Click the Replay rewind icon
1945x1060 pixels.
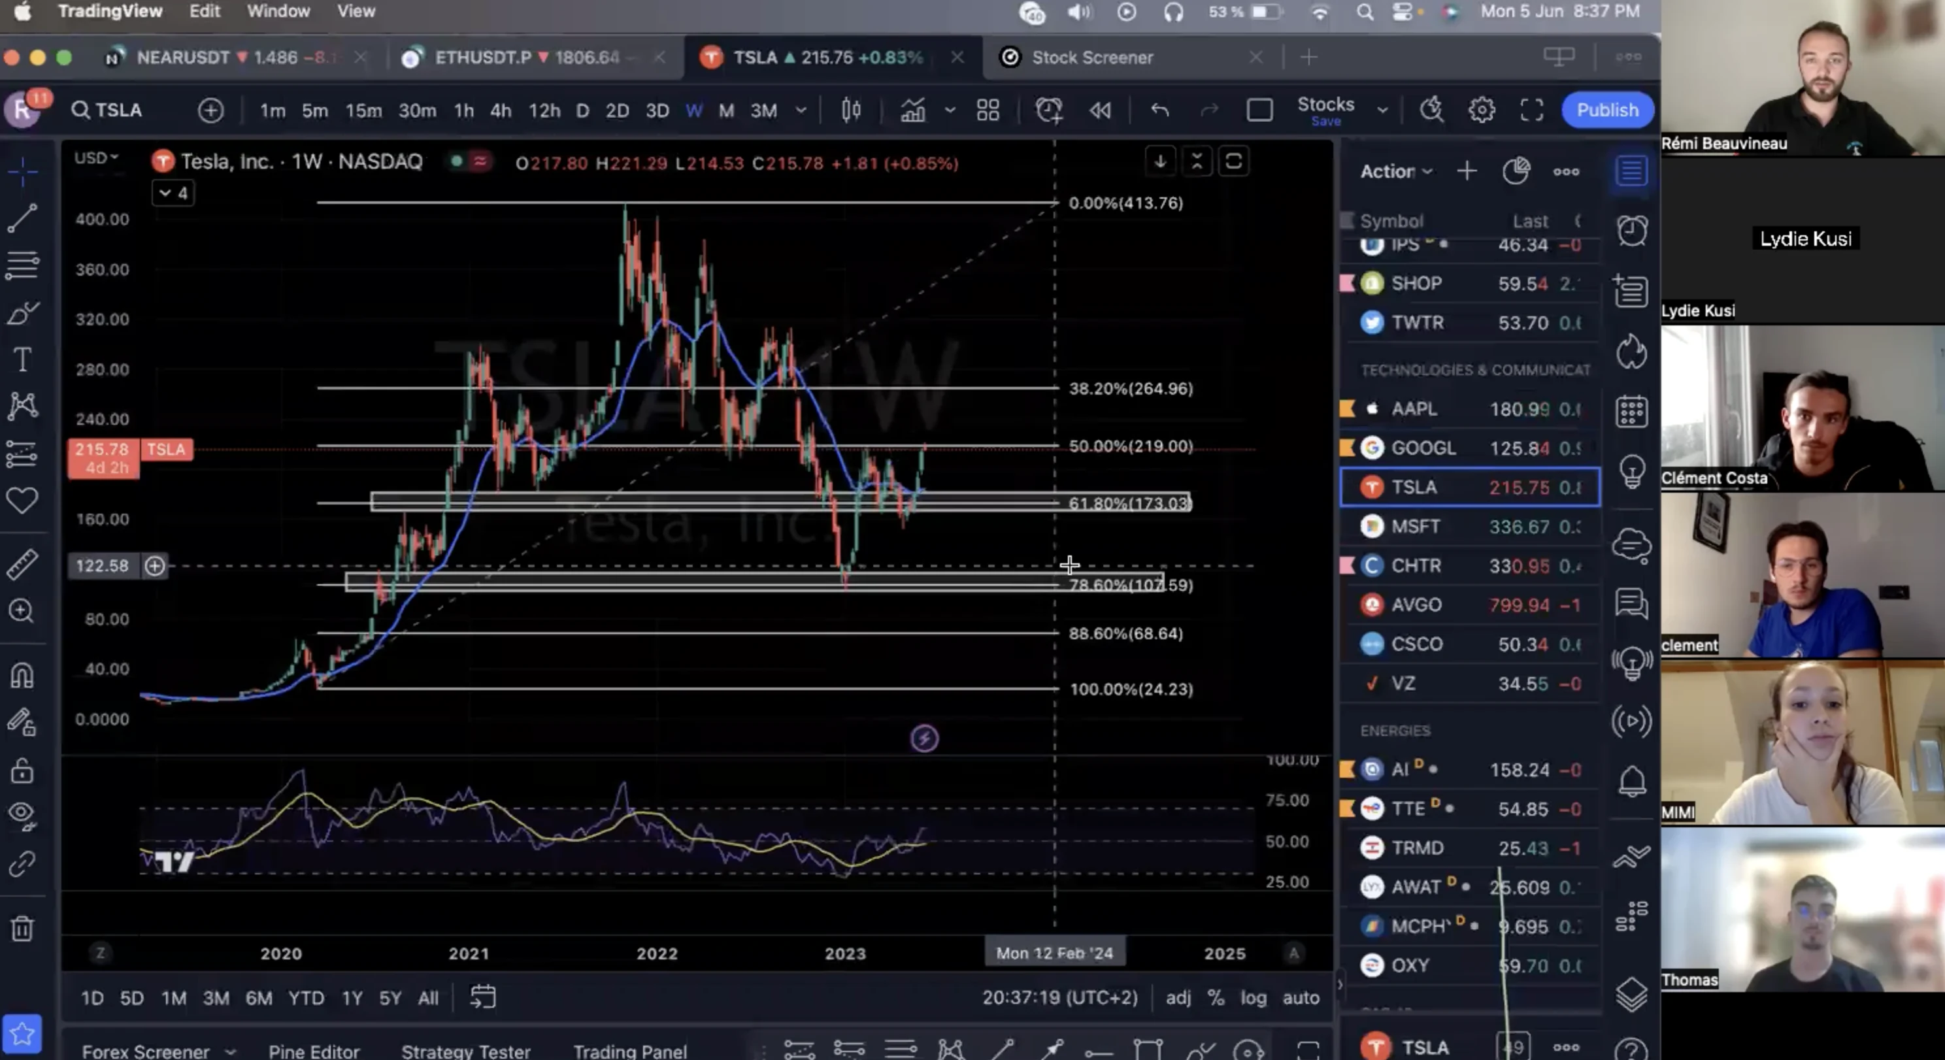click(1099, 110)
